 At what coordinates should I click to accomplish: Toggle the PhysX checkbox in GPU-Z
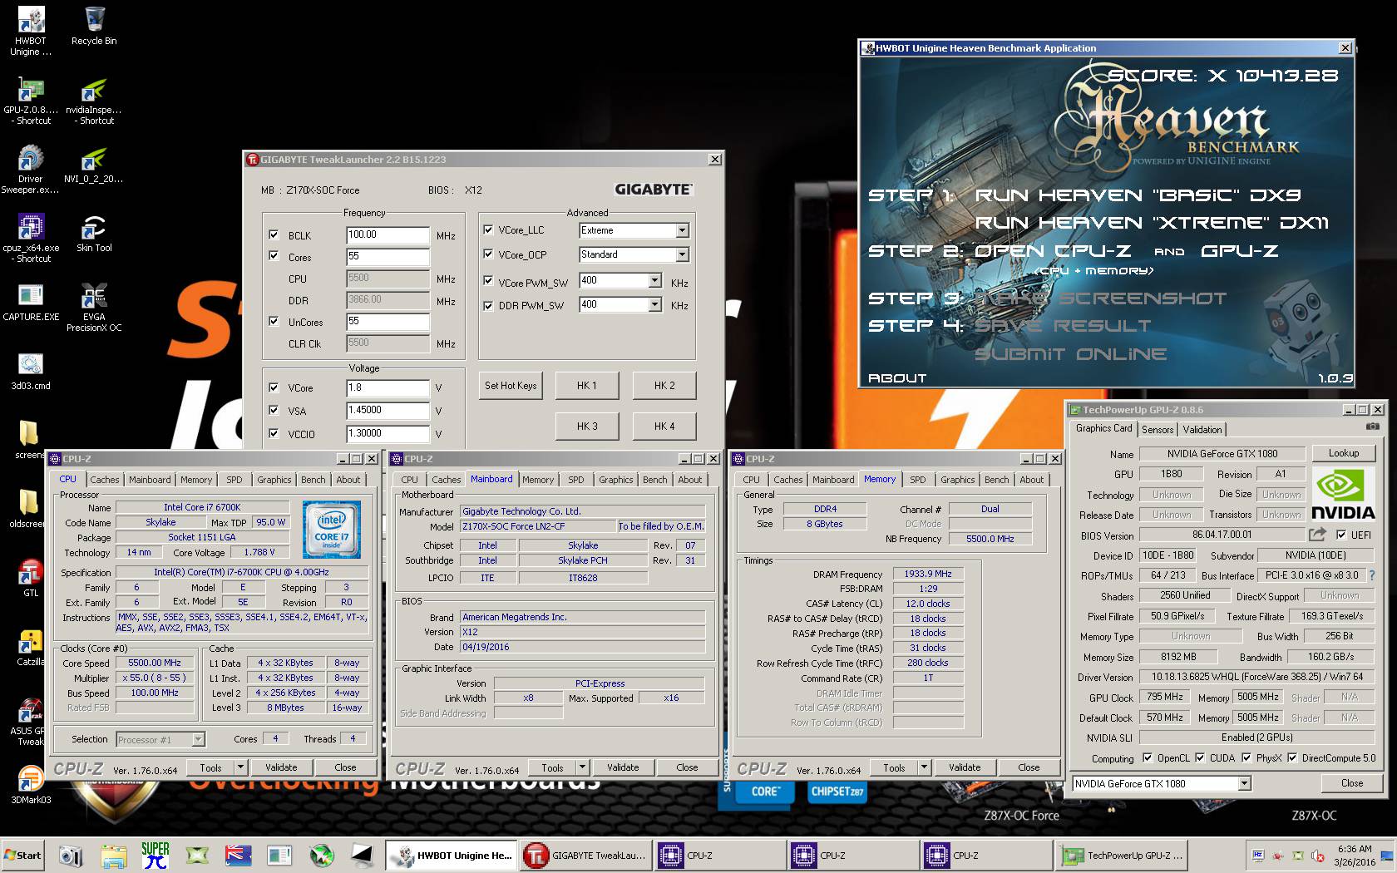click(x=1246, y=757)
